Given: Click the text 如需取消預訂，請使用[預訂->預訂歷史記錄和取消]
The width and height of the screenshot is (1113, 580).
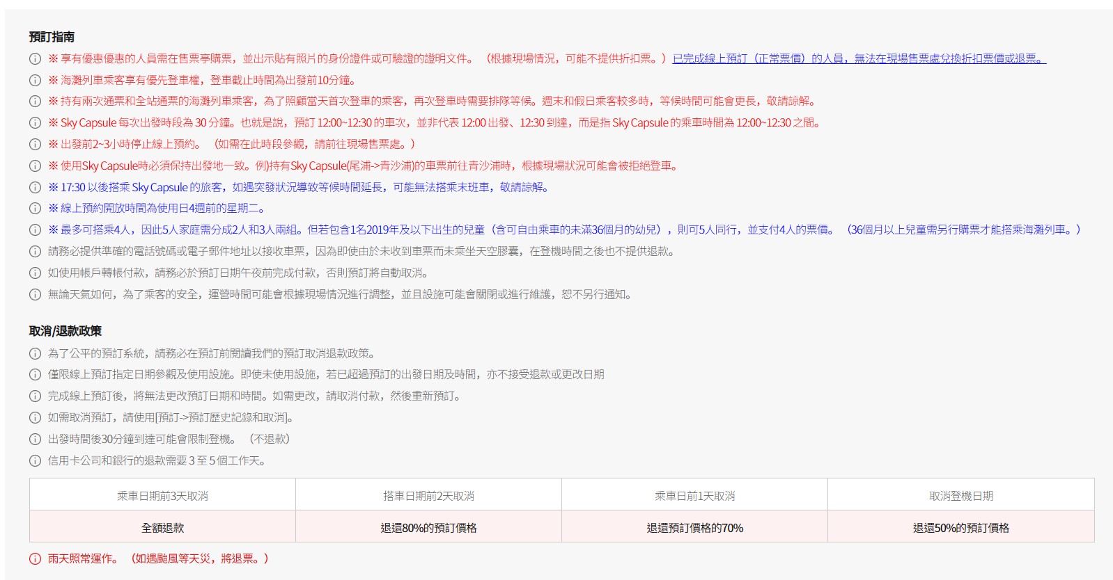Looking at the screenshot, I should tap(171, 418).
